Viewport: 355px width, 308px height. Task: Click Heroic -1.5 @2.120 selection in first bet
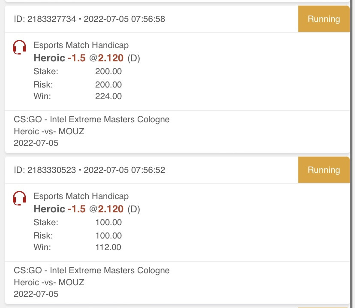(x=87, y=58)
